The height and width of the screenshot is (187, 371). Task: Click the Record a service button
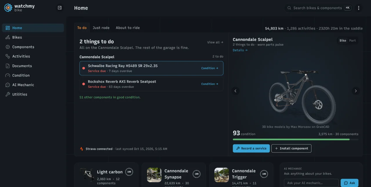[x=251, y=148]
